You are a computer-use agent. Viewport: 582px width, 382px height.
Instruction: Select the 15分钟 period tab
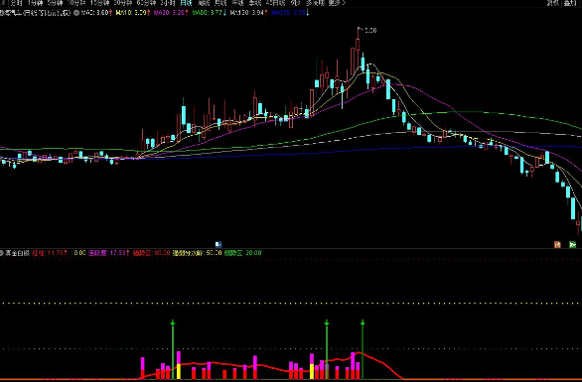99,3
